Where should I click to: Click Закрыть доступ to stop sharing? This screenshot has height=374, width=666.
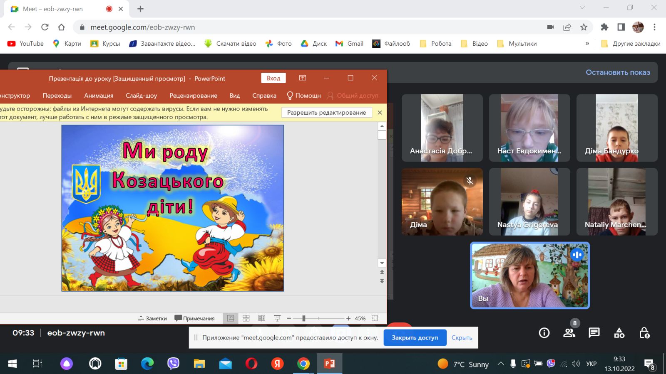coord(415,338)
